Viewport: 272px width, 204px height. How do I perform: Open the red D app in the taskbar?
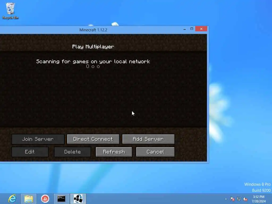coord(45,199)
